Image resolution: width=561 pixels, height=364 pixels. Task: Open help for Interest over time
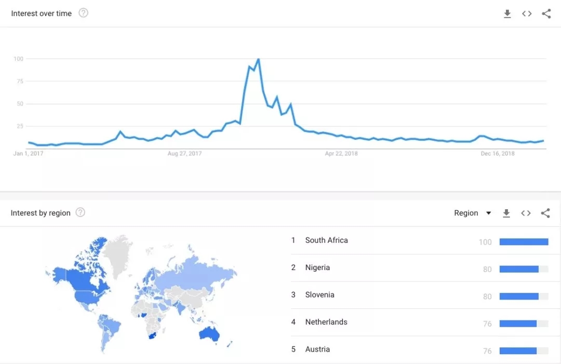(83, 13)
